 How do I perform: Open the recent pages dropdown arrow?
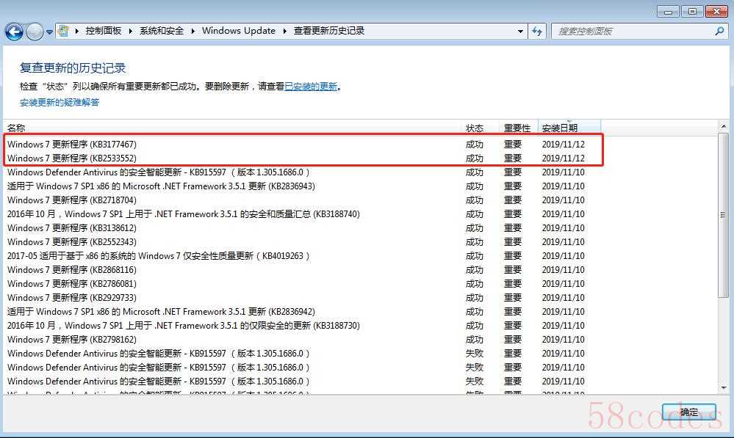coord(49,32)
